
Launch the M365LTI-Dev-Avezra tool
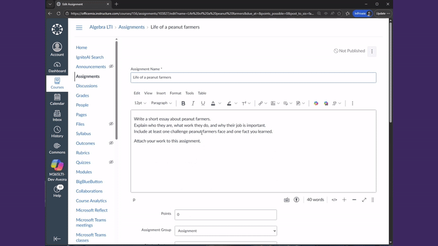point(57,170)
